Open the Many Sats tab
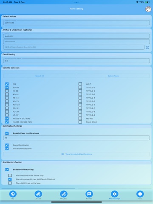Image resolution: width=153 pixels, height=204 pixels. pos(64,194)
